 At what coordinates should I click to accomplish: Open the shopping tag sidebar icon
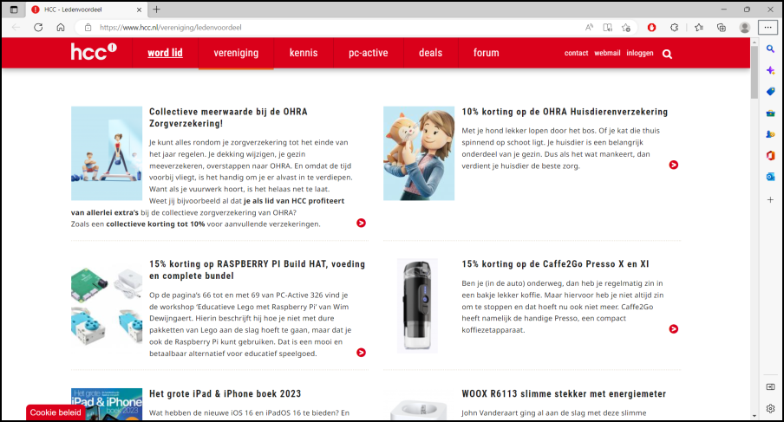pyautogui.click(x=770, y=91)
